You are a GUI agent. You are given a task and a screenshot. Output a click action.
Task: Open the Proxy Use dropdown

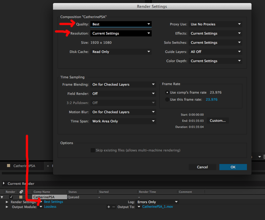[x=215, y=24]
